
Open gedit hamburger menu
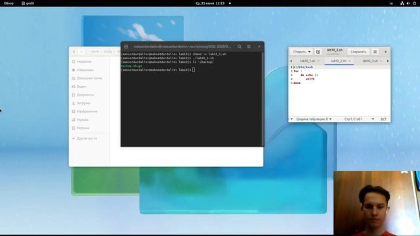375,52
